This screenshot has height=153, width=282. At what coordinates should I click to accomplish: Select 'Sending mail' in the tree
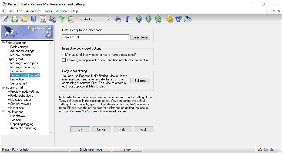[18, 83]
